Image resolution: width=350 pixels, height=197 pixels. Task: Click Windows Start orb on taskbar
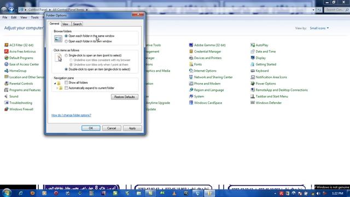coord(7,193)
